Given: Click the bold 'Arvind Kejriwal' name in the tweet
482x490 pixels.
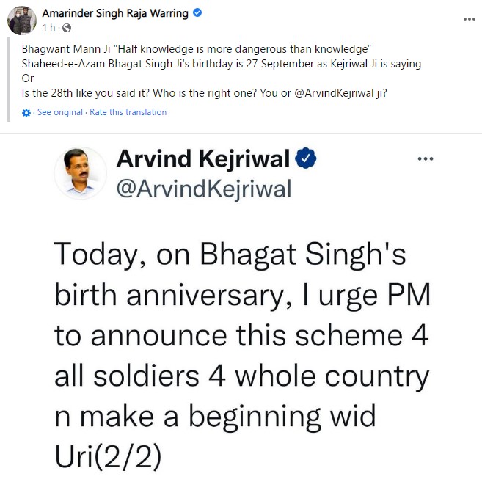Looking at the screenshot, I should click(x=204, y=158).
